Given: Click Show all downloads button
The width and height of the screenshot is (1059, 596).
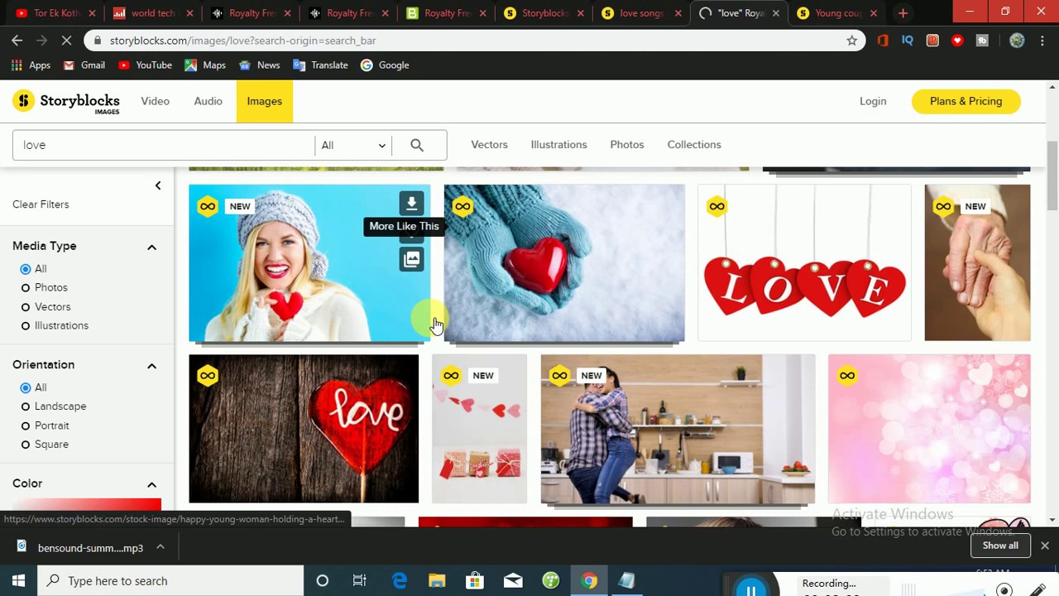Looking at the screenshot, I should coord(1000,546).
